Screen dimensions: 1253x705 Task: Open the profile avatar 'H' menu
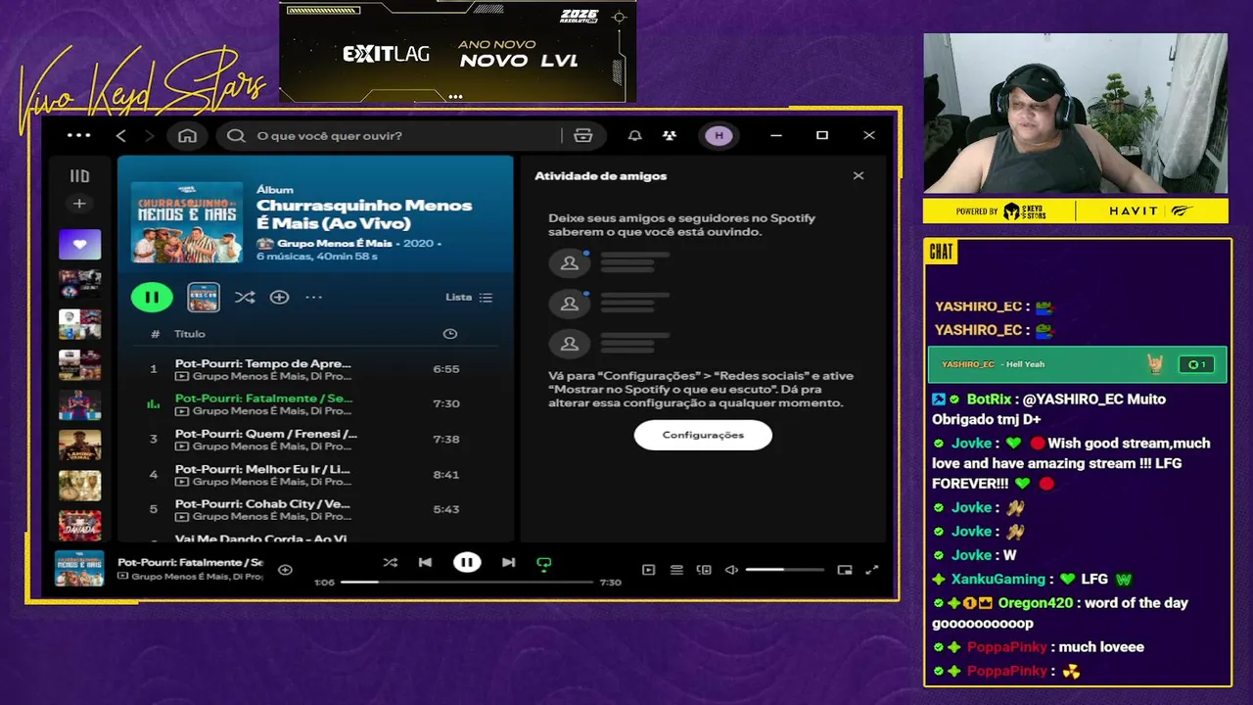[719, 135]
